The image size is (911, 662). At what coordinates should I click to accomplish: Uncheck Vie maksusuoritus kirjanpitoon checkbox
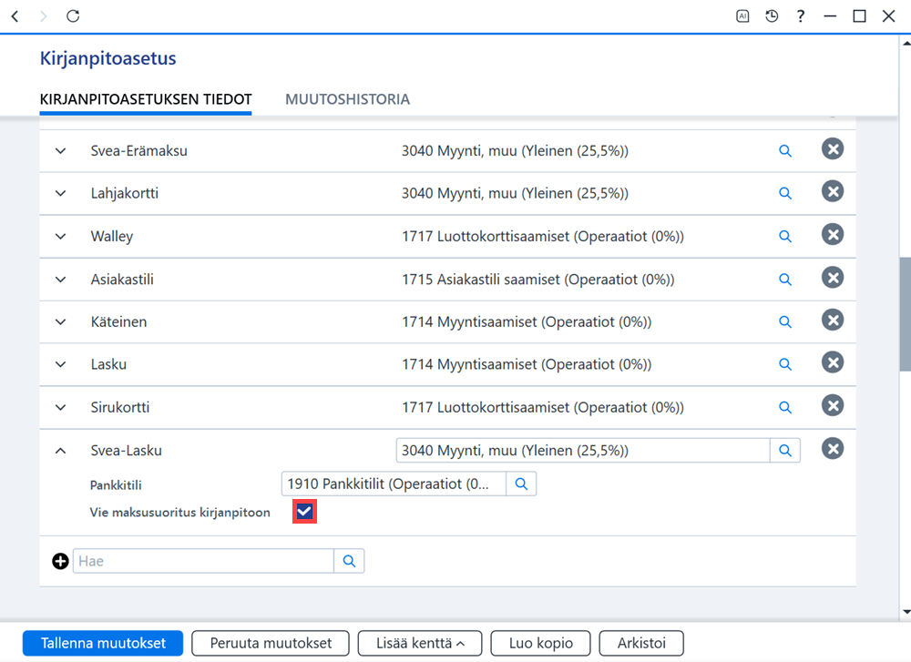[x=304, y=512]
